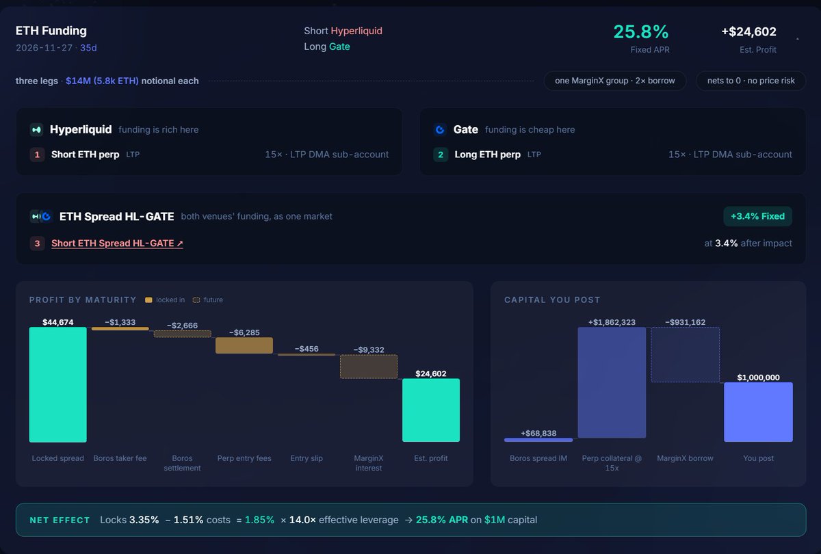
Task: Select the Est. profit $24,602 bar
Action: (431, 410)
